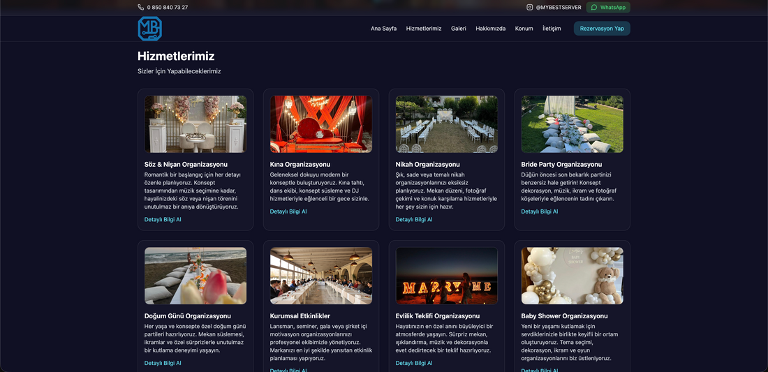Open the Baby Shower balloon thumbnail
This screenshot has height=372, width=768.
[x=572, y=276]
